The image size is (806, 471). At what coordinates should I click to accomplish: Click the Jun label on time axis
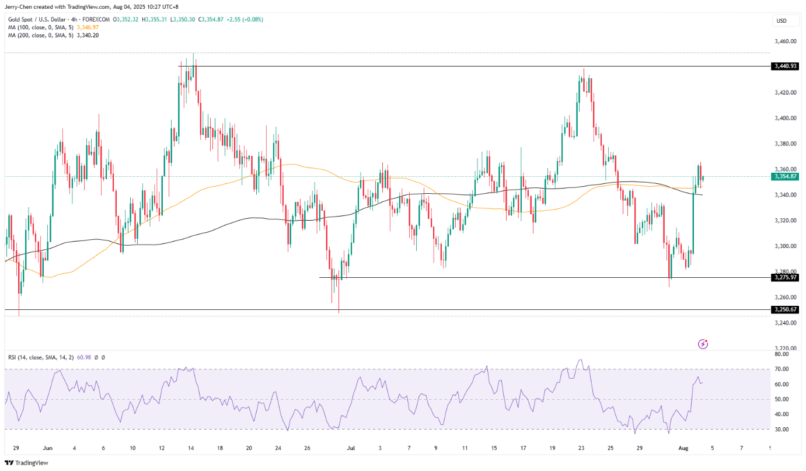(48, 448)
